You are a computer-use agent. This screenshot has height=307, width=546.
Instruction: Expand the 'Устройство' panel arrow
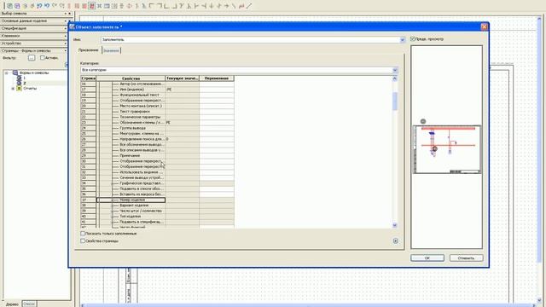[66, 43]
